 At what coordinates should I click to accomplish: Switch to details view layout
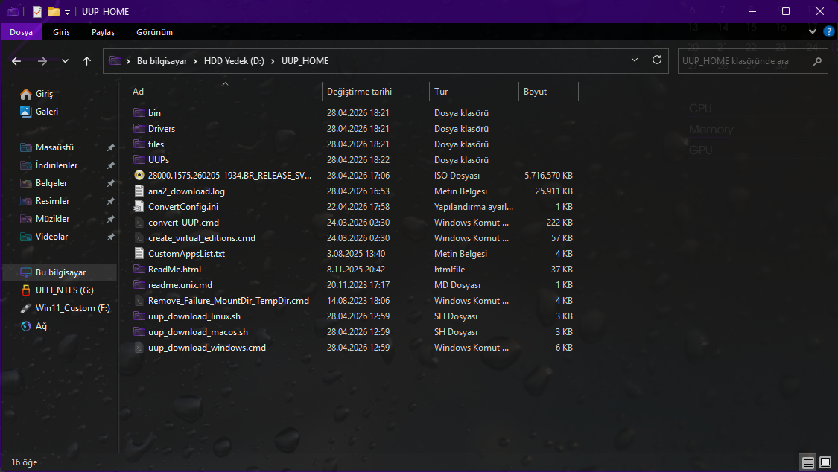808,462
